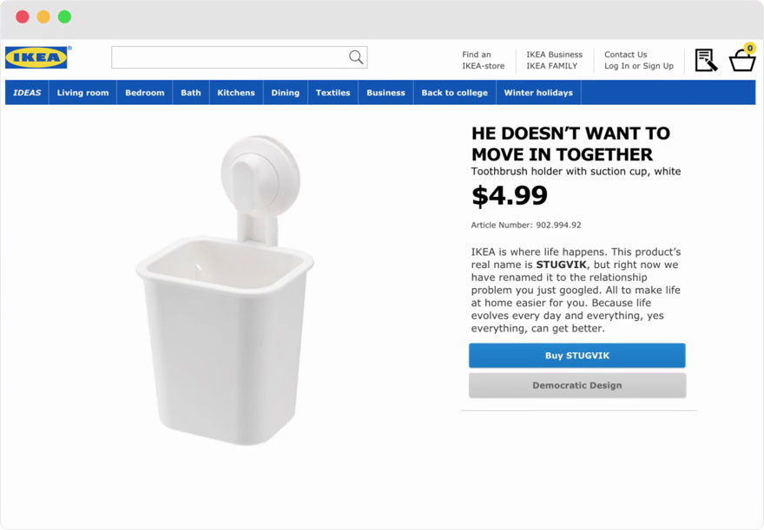Open the Kitchens navigation item
Viewport: 764px width, 530px height.
[x=236, y=93]
